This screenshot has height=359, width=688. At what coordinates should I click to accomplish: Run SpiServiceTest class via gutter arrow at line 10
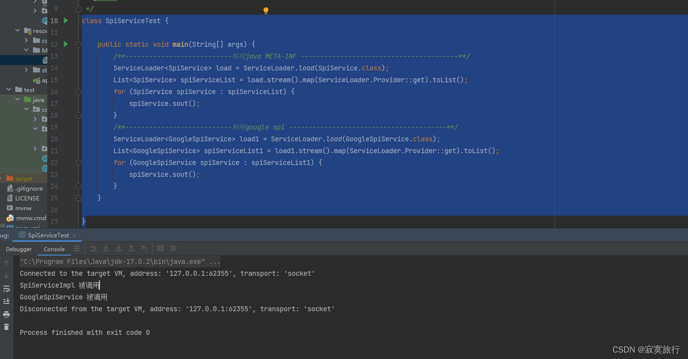point(66,21)
